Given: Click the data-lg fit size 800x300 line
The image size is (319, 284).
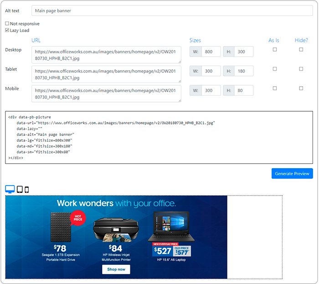Looking at the screenshot, I should coord(44,140).
